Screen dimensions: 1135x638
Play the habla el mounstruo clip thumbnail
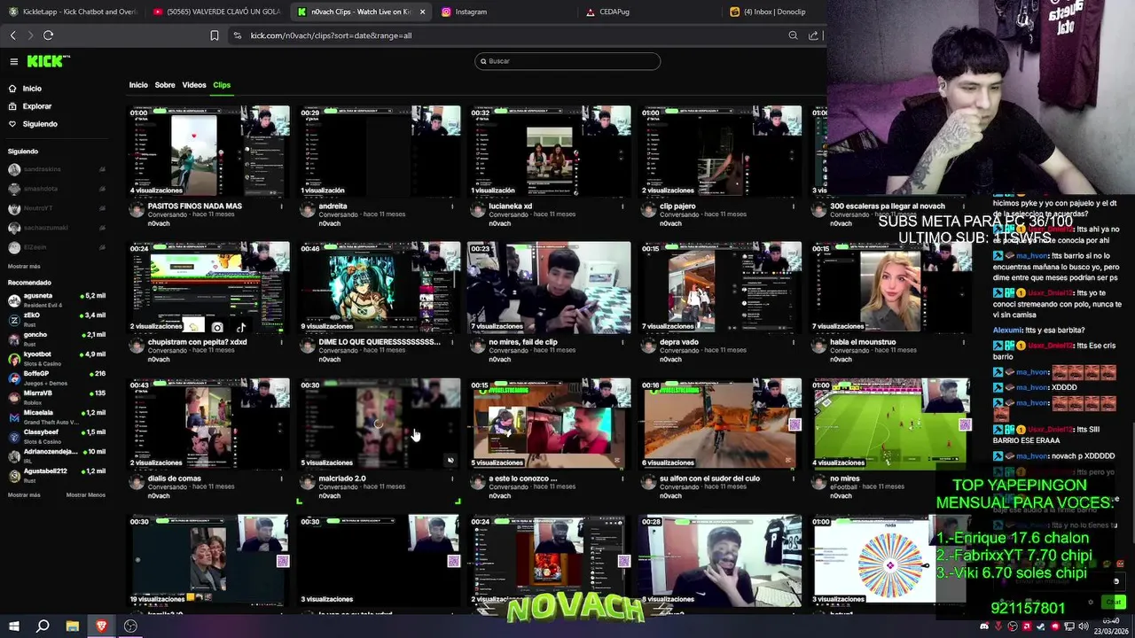[x=891, y=288]
